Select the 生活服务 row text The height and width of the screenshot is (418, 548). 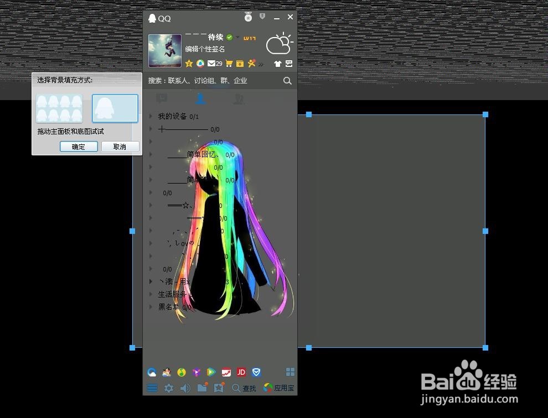[172, 294]
